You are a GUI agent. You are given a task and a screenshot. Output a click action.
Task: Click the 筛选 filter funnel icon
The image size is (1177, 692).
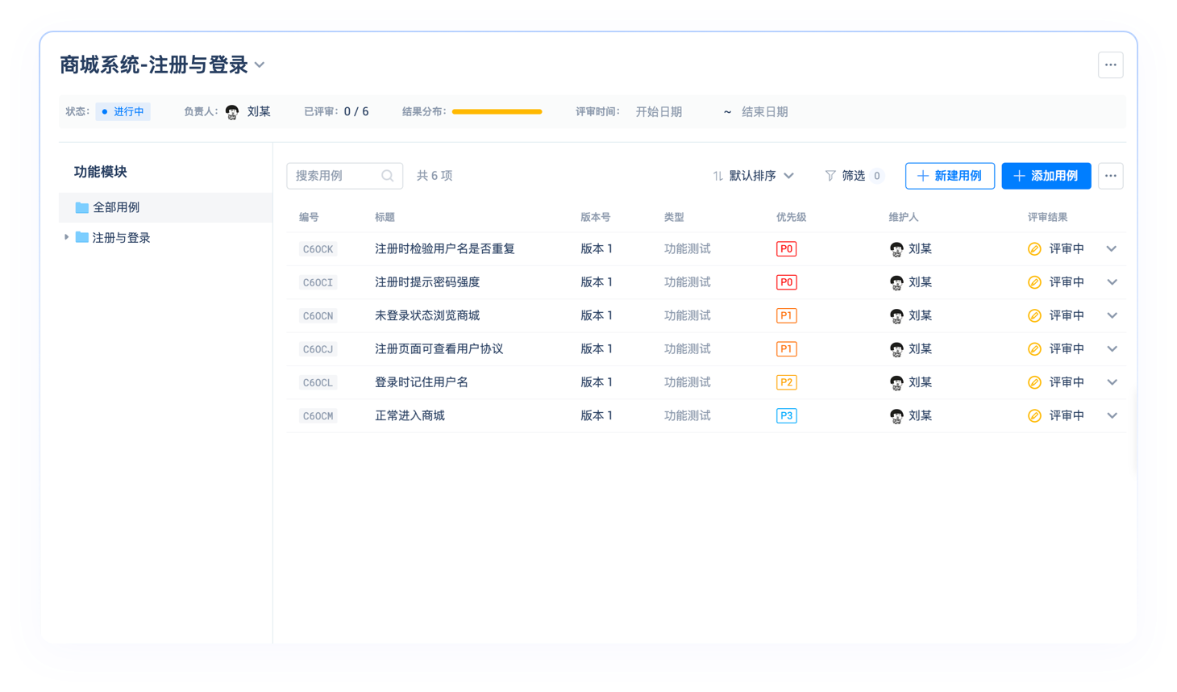pyautogui.click(x=829, y=175)
